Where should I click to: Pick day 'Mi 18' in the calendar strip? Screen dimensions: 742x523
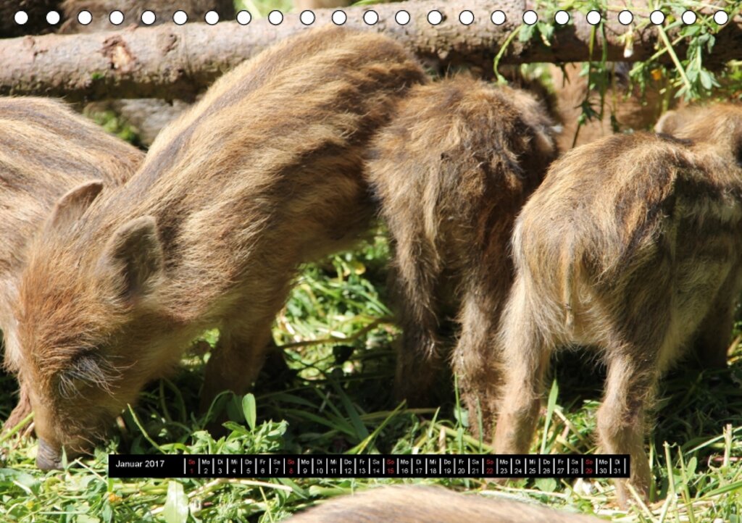[433, 466]
